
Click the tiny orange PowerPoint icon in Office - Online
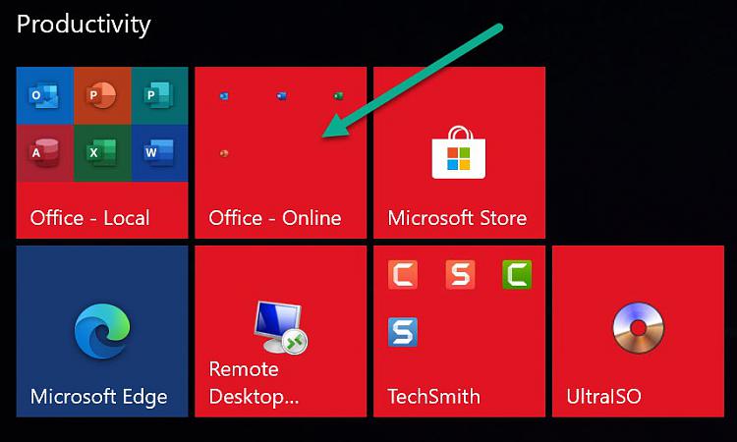pos(224,153)
